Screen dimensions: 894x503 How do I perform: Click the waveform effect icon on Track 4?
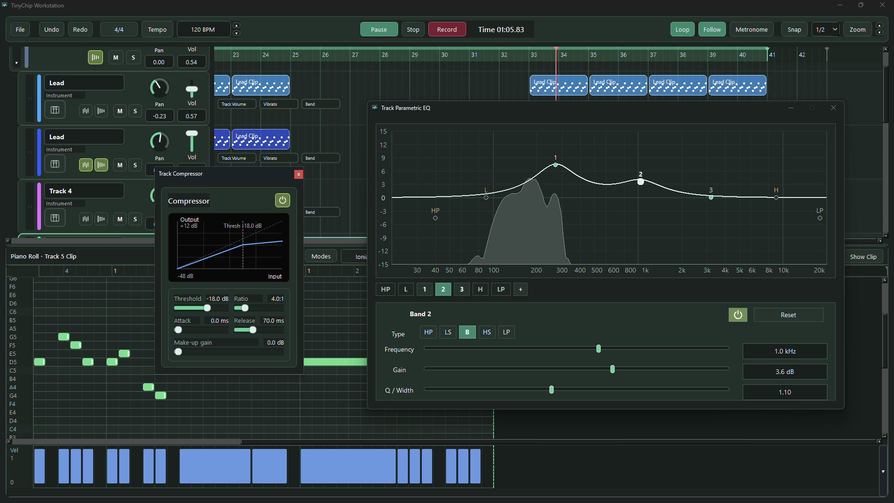tap(101, 219)
